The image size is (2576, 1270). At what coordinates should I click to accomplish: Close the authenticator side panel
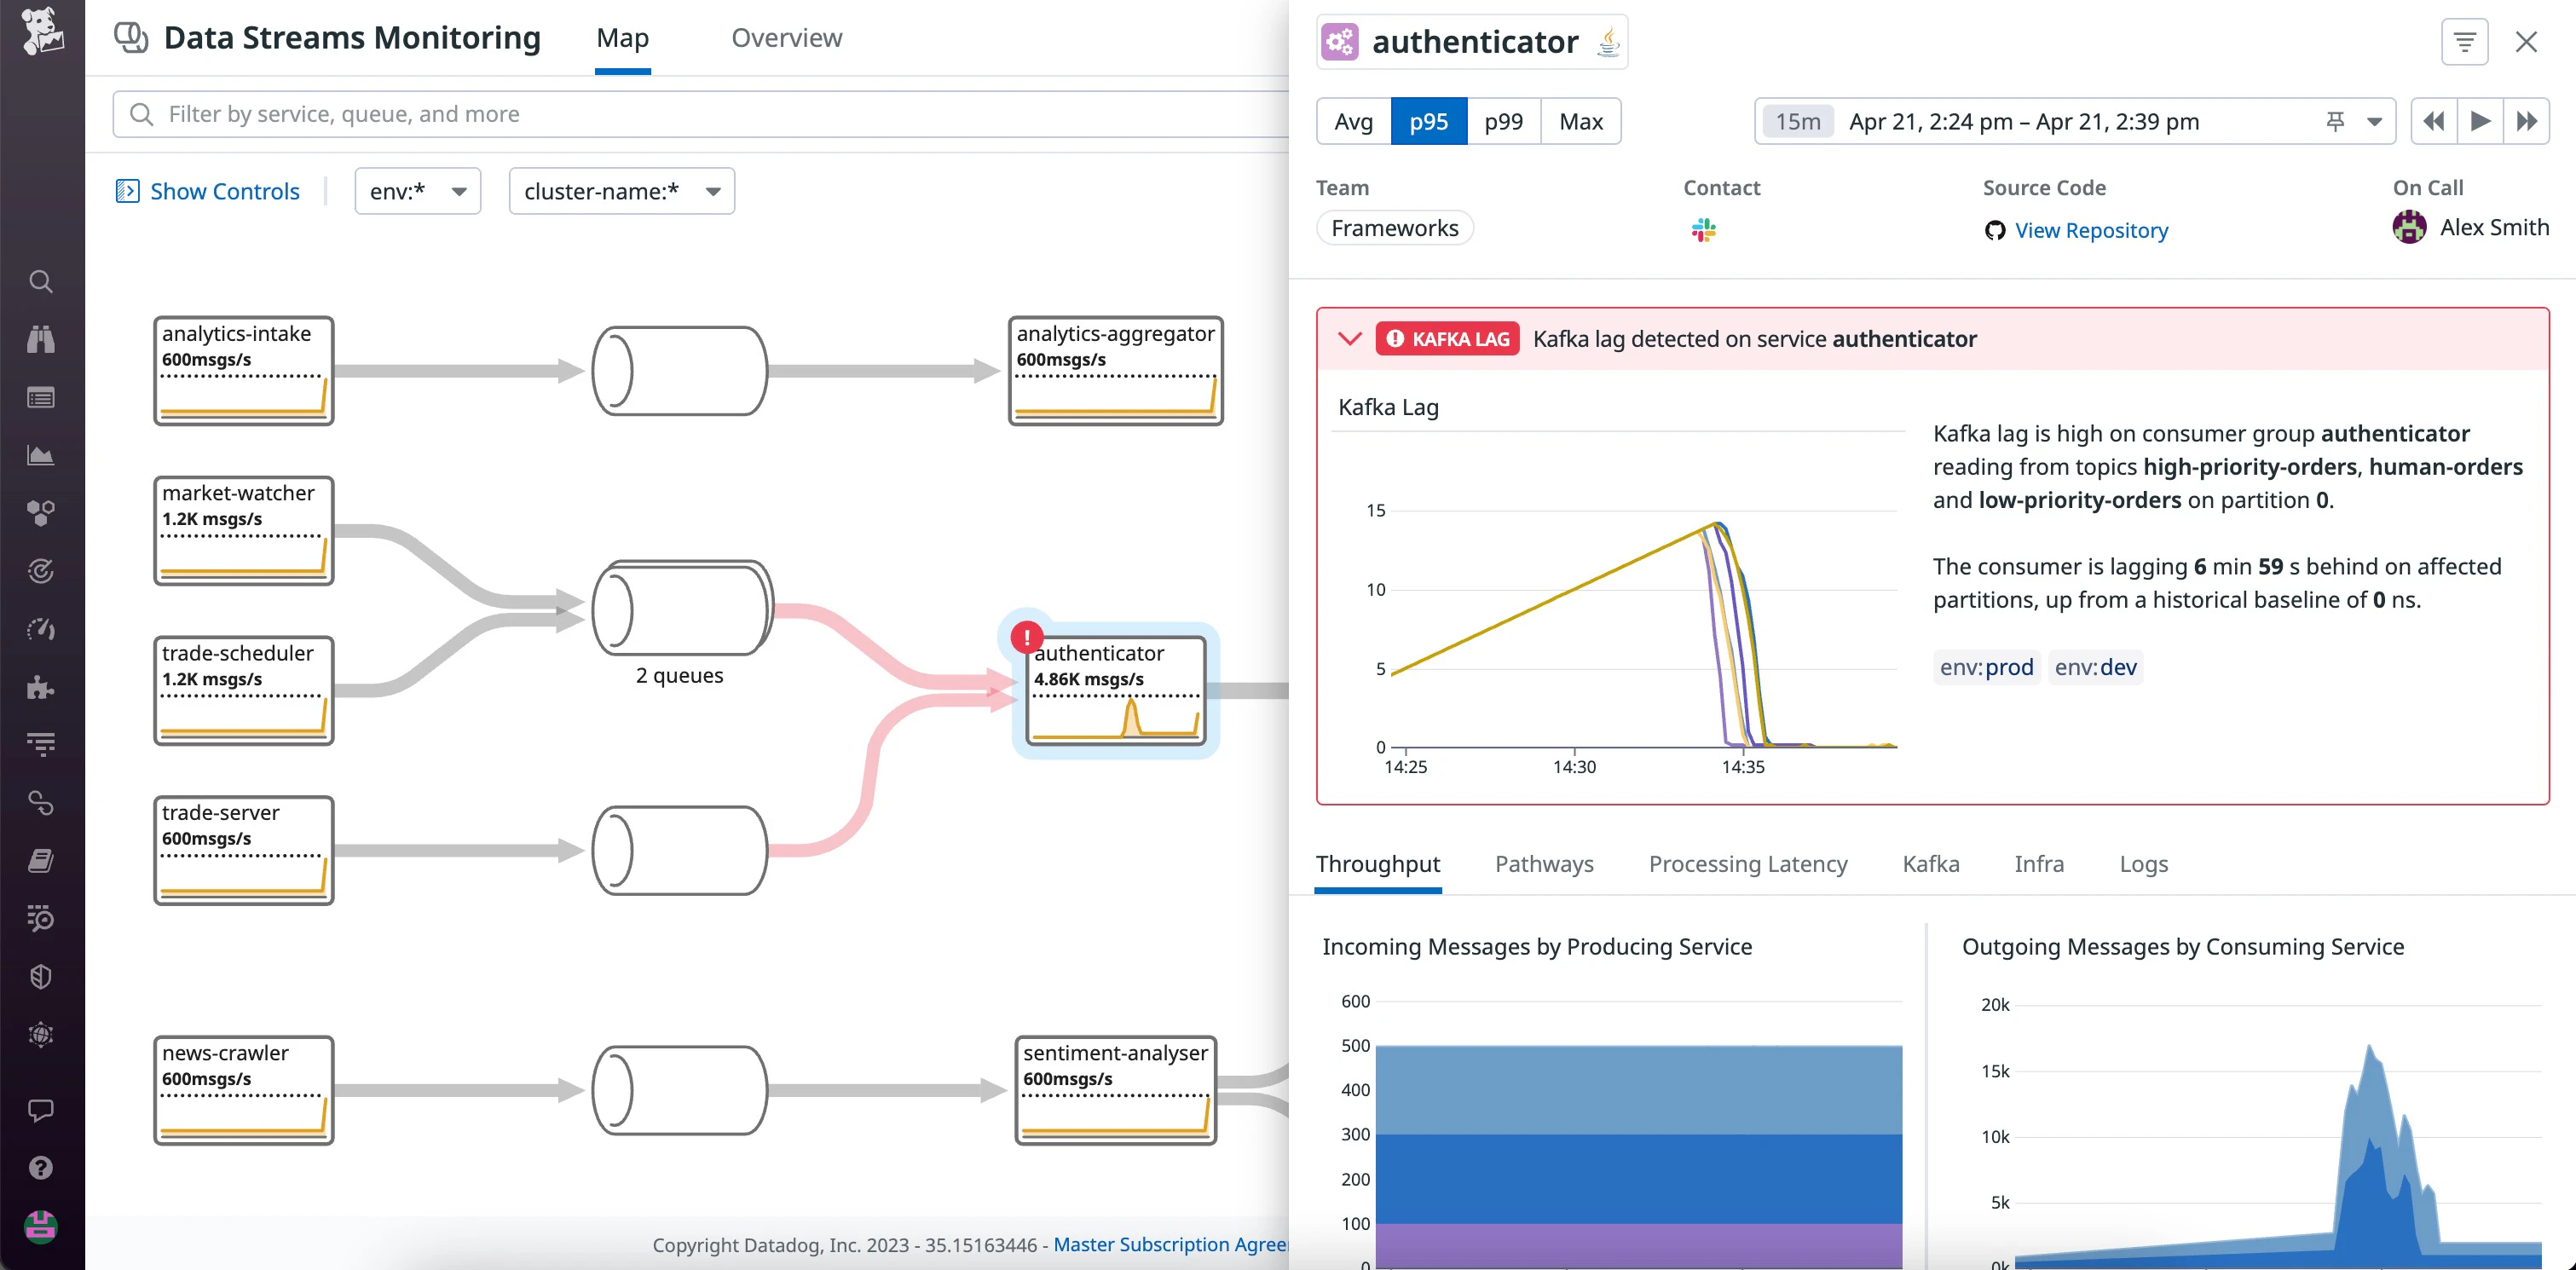pyautogui.click(x=2526, y=42)
